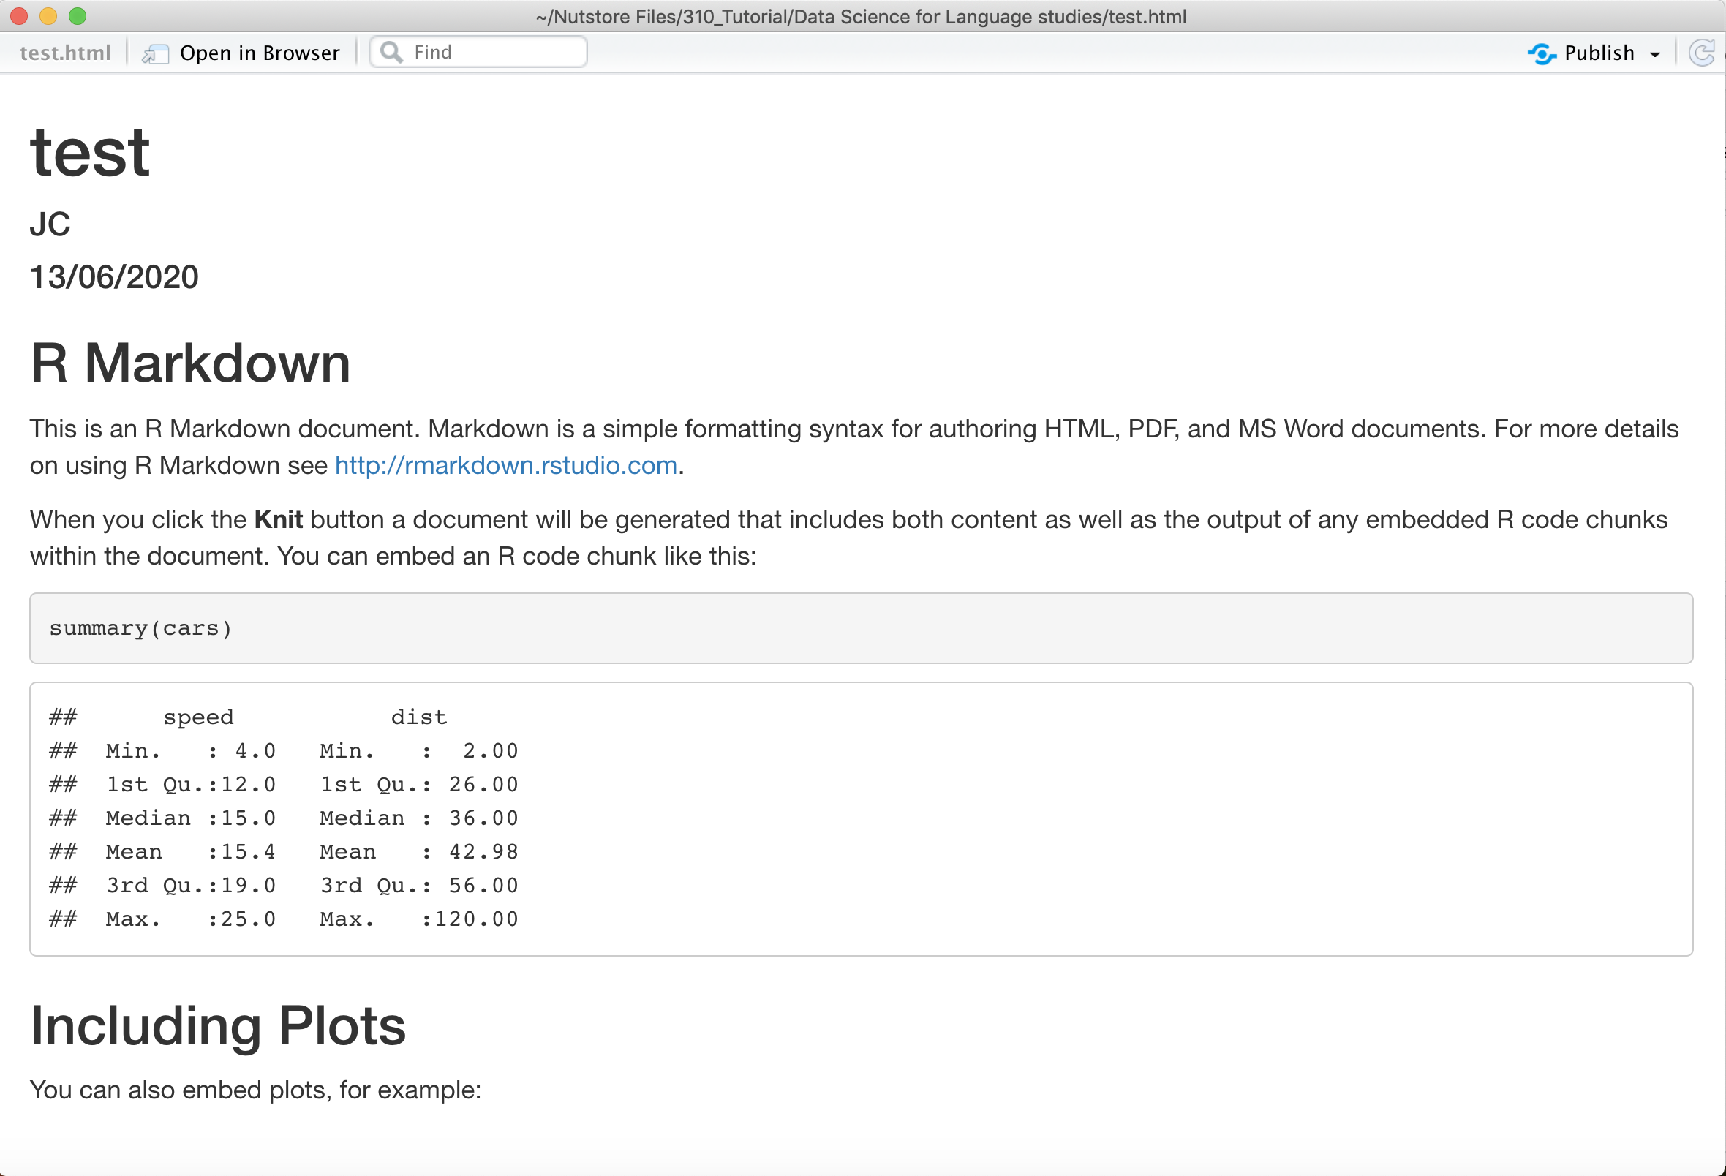Click the window title file path
The width and height of the screenshot is (1726, 1176).
pos(861,16)
